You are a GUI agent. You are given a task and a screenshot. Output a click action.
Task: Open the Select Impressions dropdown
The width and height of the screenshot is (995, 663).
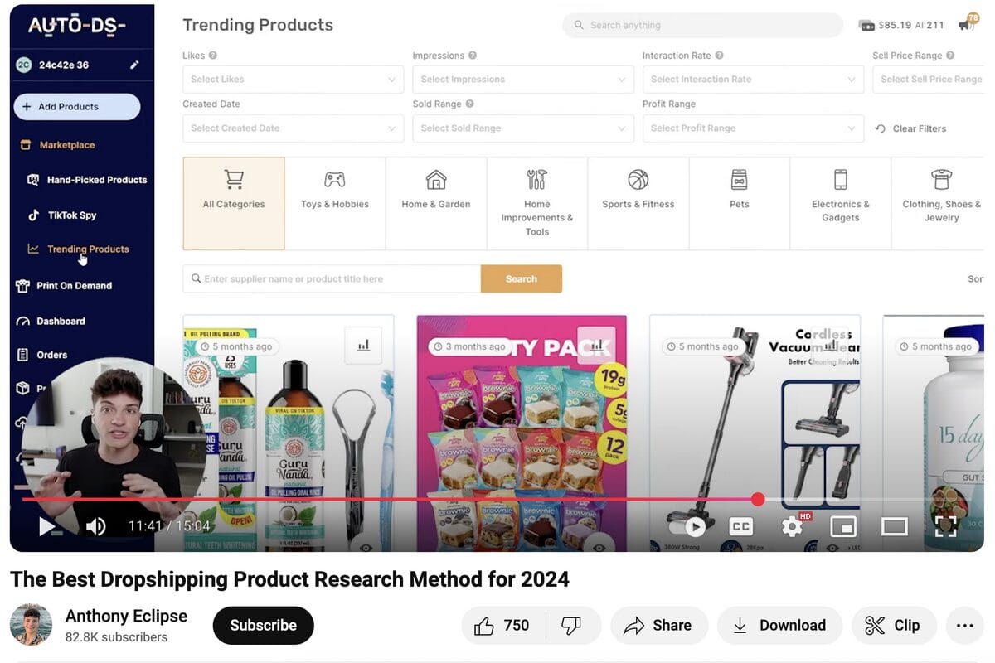523,80
